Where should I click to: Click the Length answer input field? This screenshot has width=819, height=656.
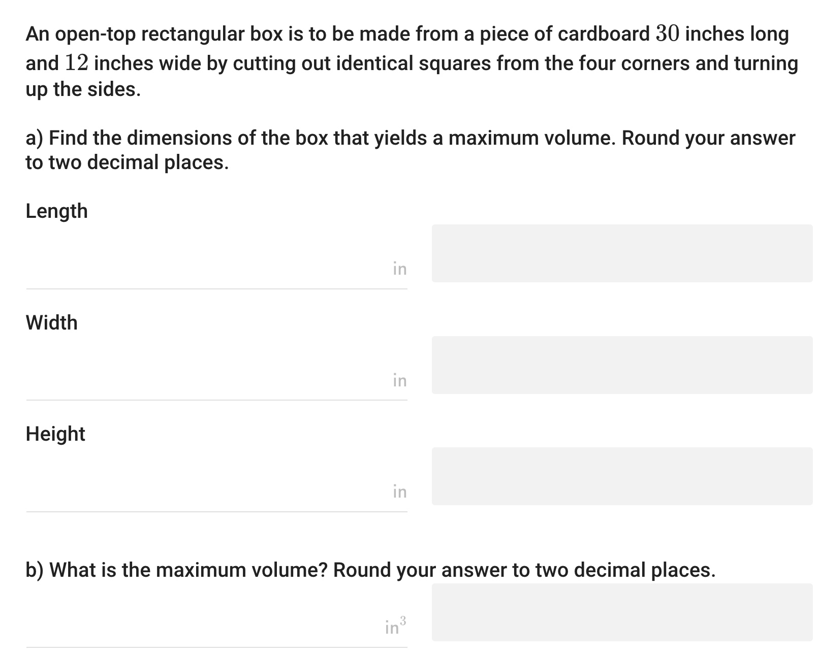[x=203, y=264]
